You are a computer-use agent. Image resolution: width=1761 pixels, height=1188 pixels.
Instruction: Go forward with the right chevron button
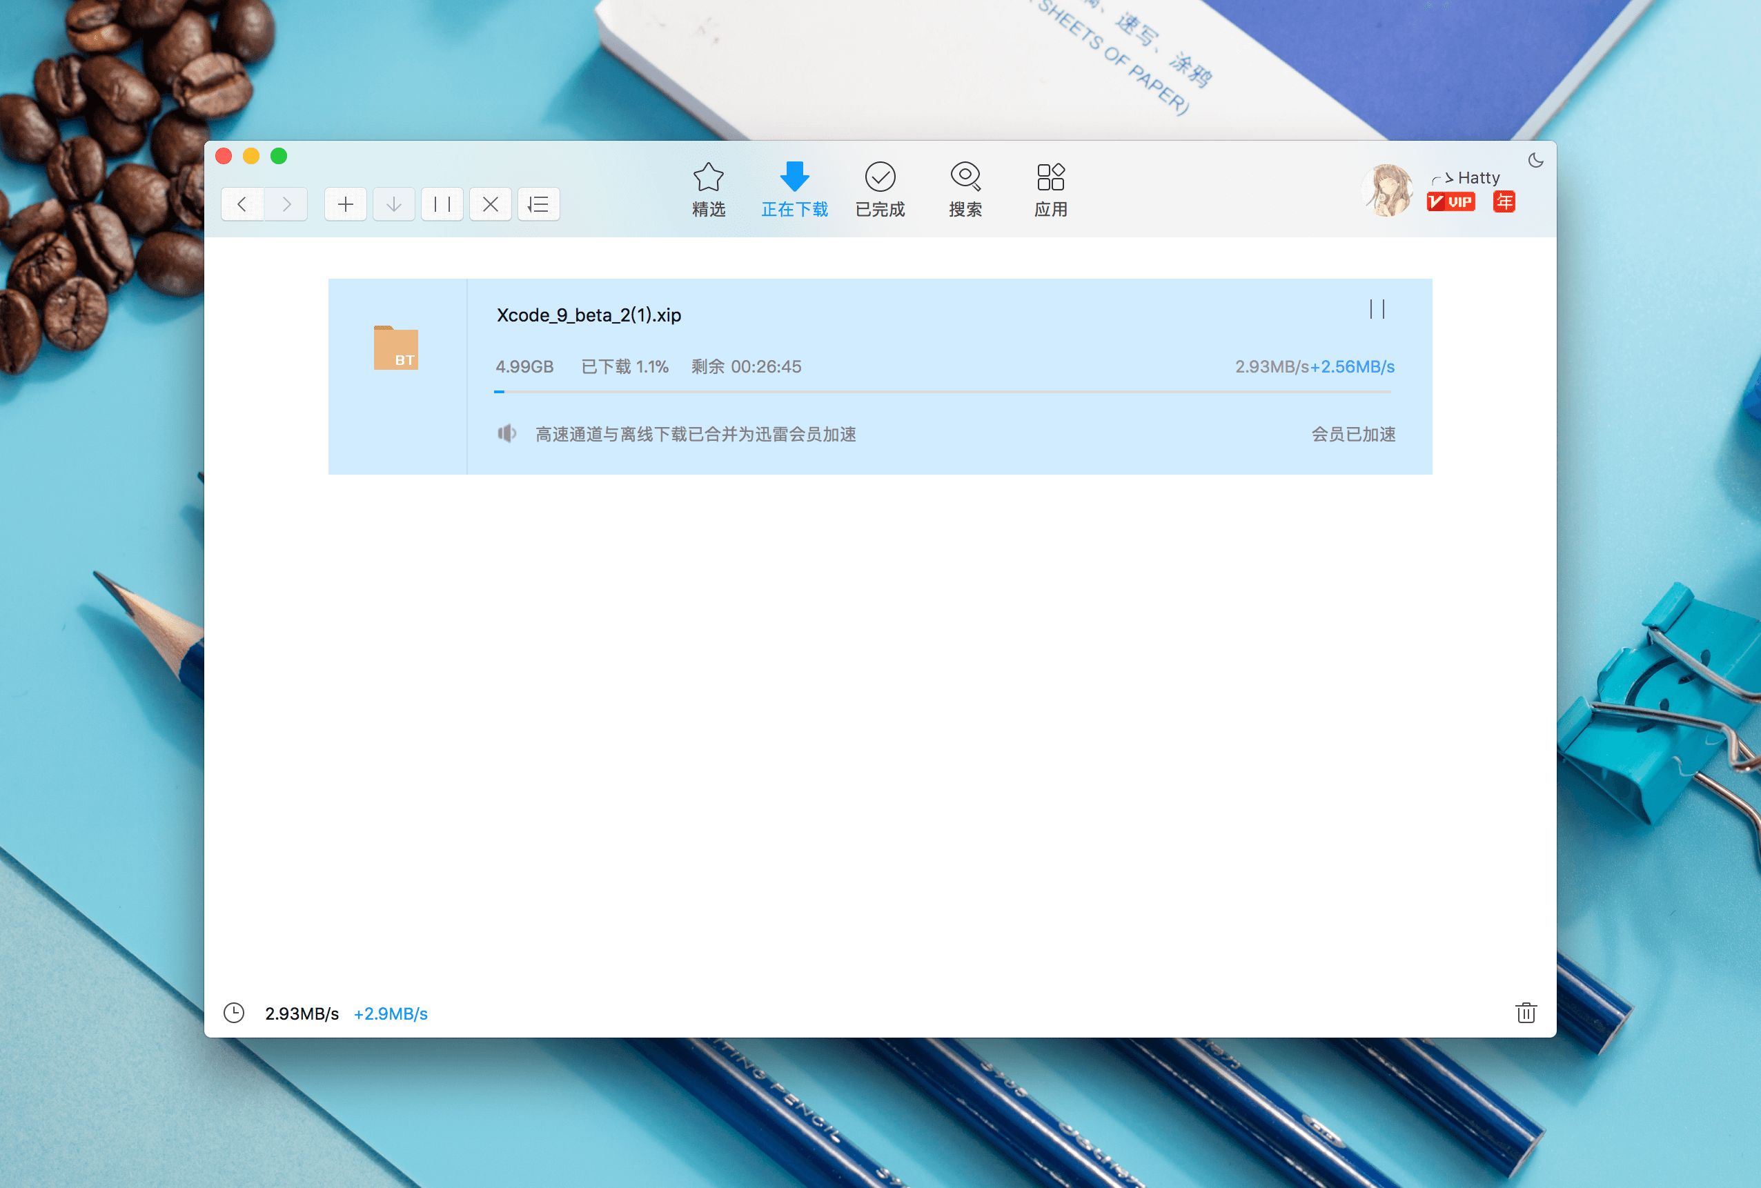coord(286,204)
